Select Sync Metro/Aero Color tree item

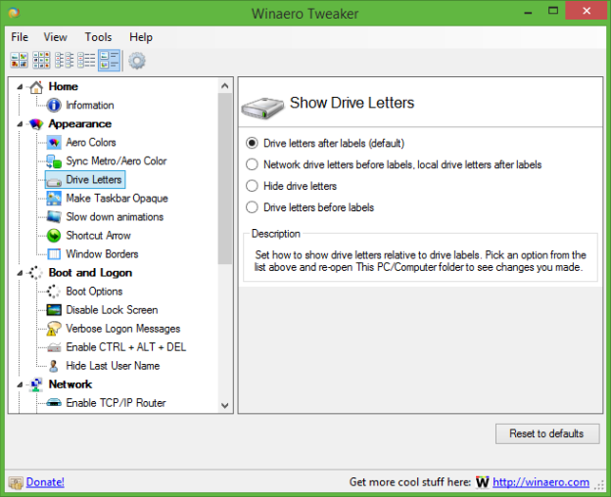(117, 161)
